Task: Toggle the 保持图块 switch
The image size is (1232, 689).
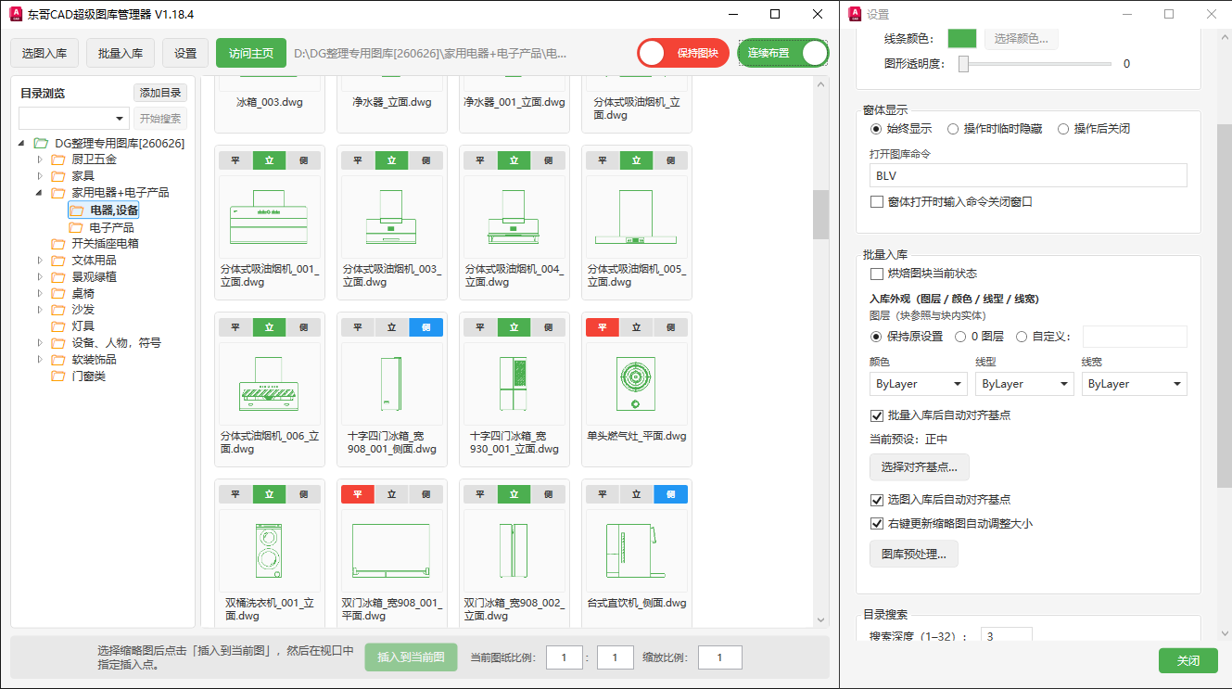Action: pyautogui.click(x=683, y=53)
